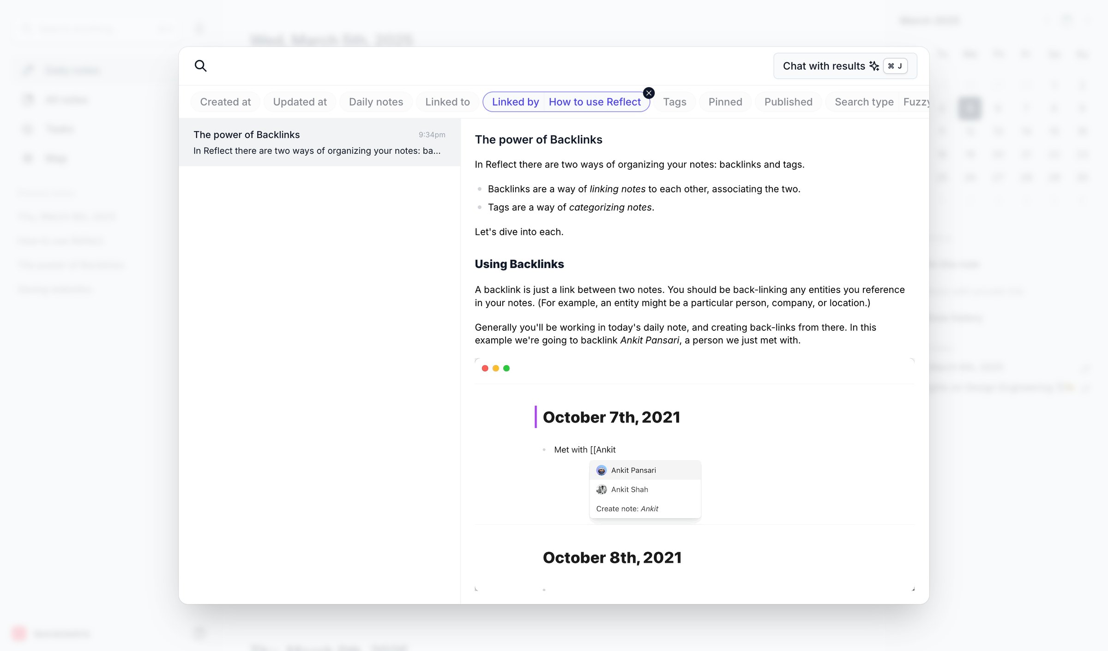Toggle the Published filter
Screen dimensions: 1108x651
coord(788,102)
